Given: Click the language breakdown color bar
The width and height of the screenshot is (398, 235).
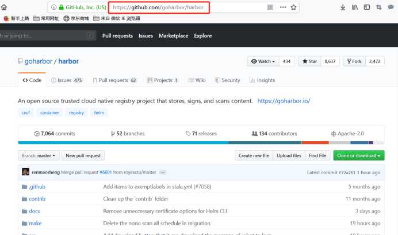Looking at the screenshot, I should coord(201,143).
